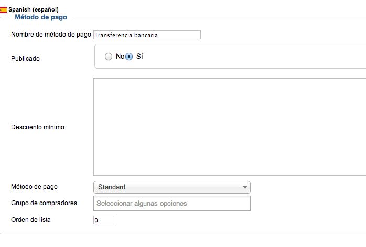
Task: Click the Grupo de compradores label
Action: point(44,203)
